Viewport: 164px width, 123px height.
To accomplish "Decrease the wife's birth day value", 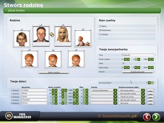I will click(125, 59).
